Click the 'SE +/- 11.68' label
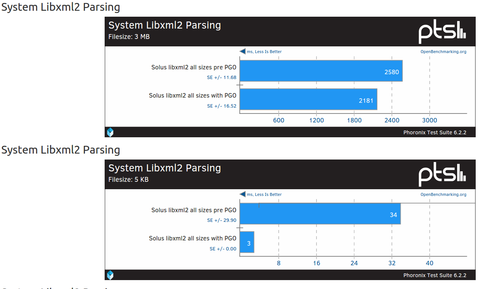This screenshot has height=289, width=495. [222, 78]
